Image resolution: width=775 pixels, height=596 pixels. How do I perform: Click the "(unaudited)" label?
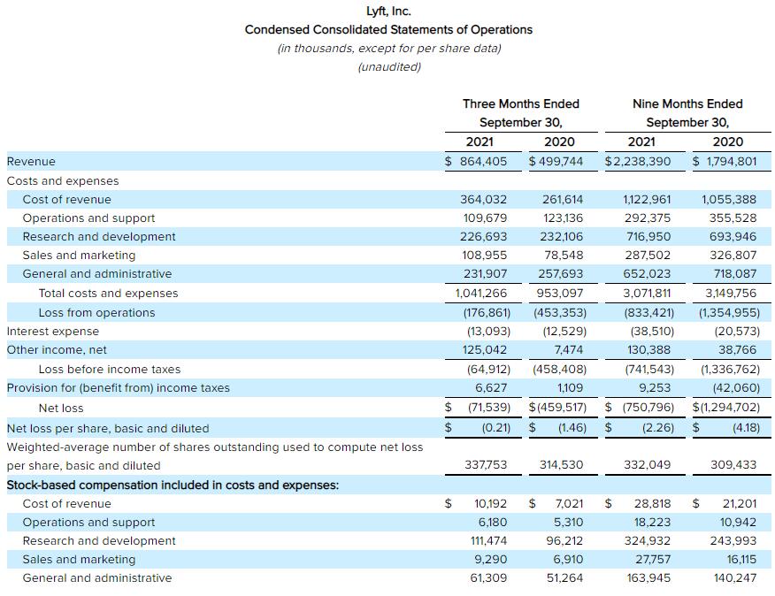point(389,66)
